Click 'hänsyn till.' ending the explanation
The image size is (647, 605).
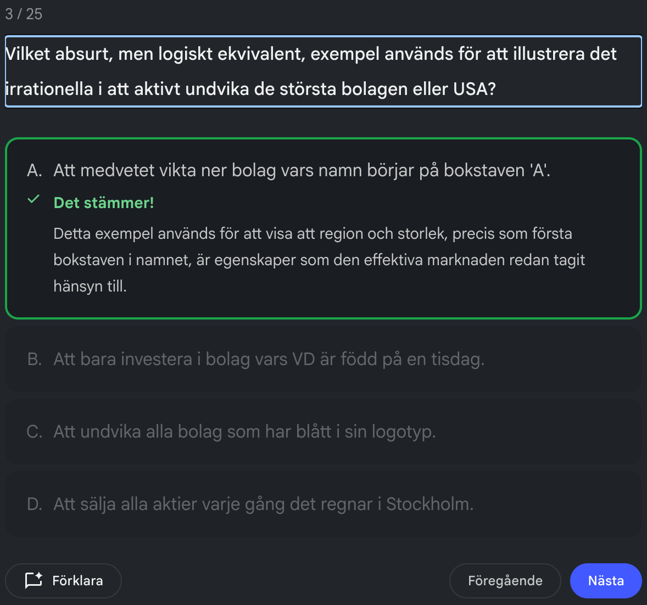pyautogui.click(x=90, y=286)
